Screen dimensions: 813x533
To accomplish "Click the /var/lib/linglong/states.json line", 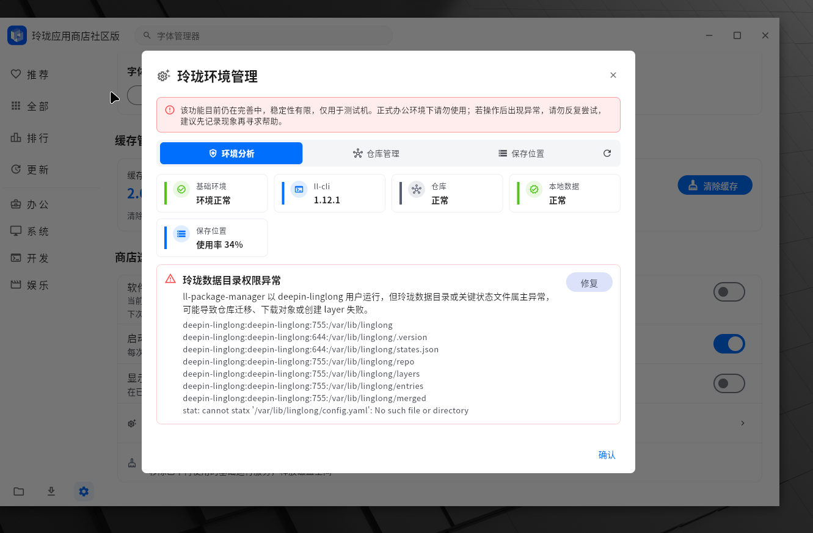I will 310,349.
